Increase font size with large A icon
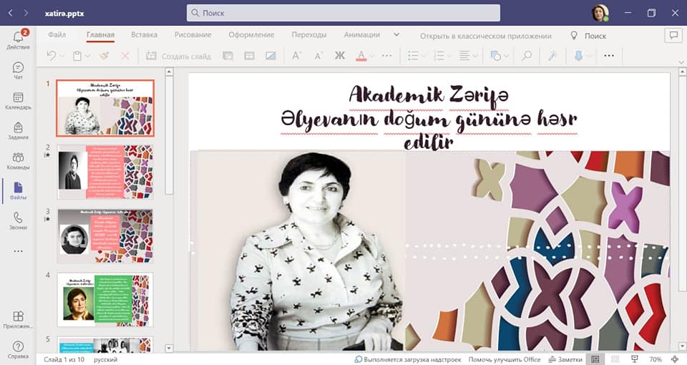This screenshot has height=365, width=687. click(x=296, y=56)
